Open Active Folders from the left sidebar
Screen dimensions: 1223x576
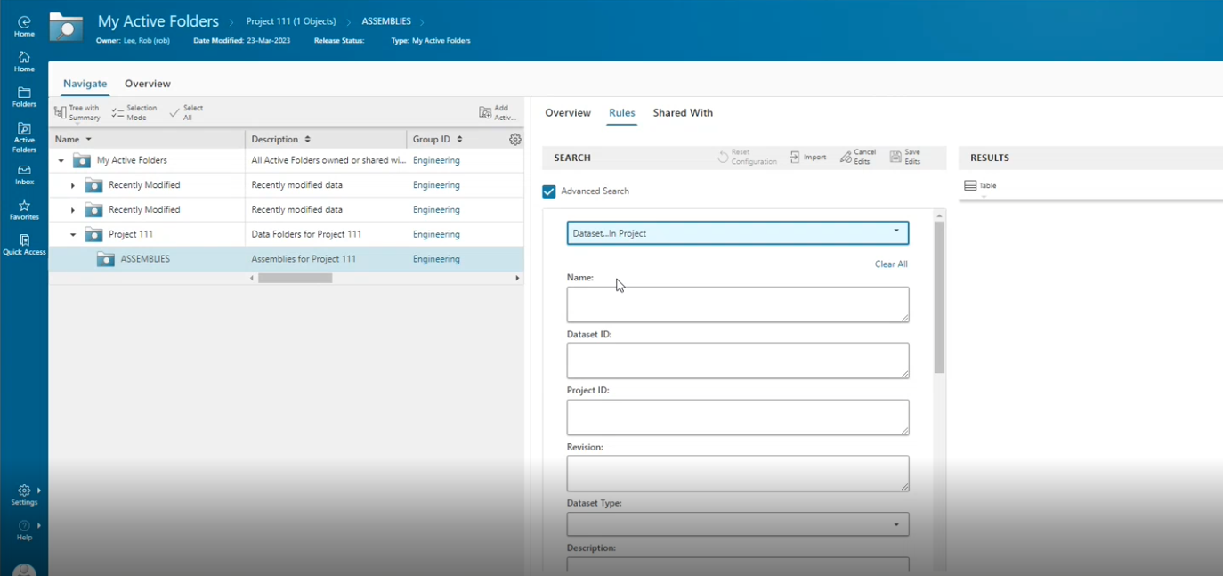(x=24, y=136)
